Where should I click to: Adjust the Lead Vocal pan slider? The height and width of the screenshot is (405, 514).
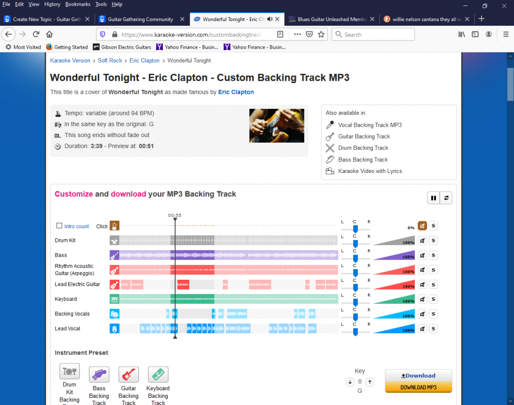tap(355, 332)
